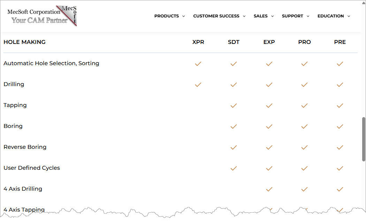Expand the Products menu chevron
366x221 pixels.
point(184,16)
